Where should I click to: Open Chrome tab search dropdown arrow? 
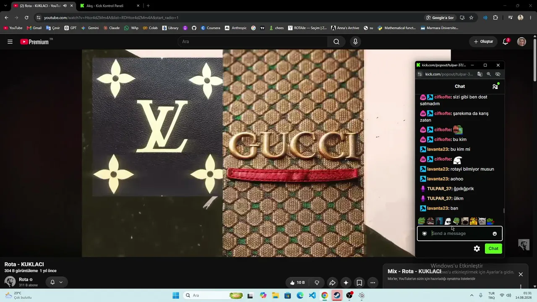click(x=5, y=6)
